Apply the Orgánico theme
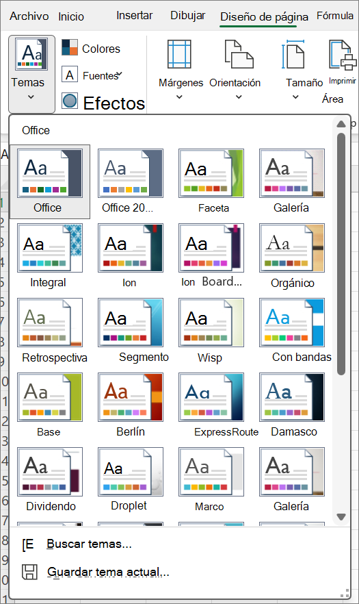The width and height of the screenshot is (359, 604). coord(292,256)
